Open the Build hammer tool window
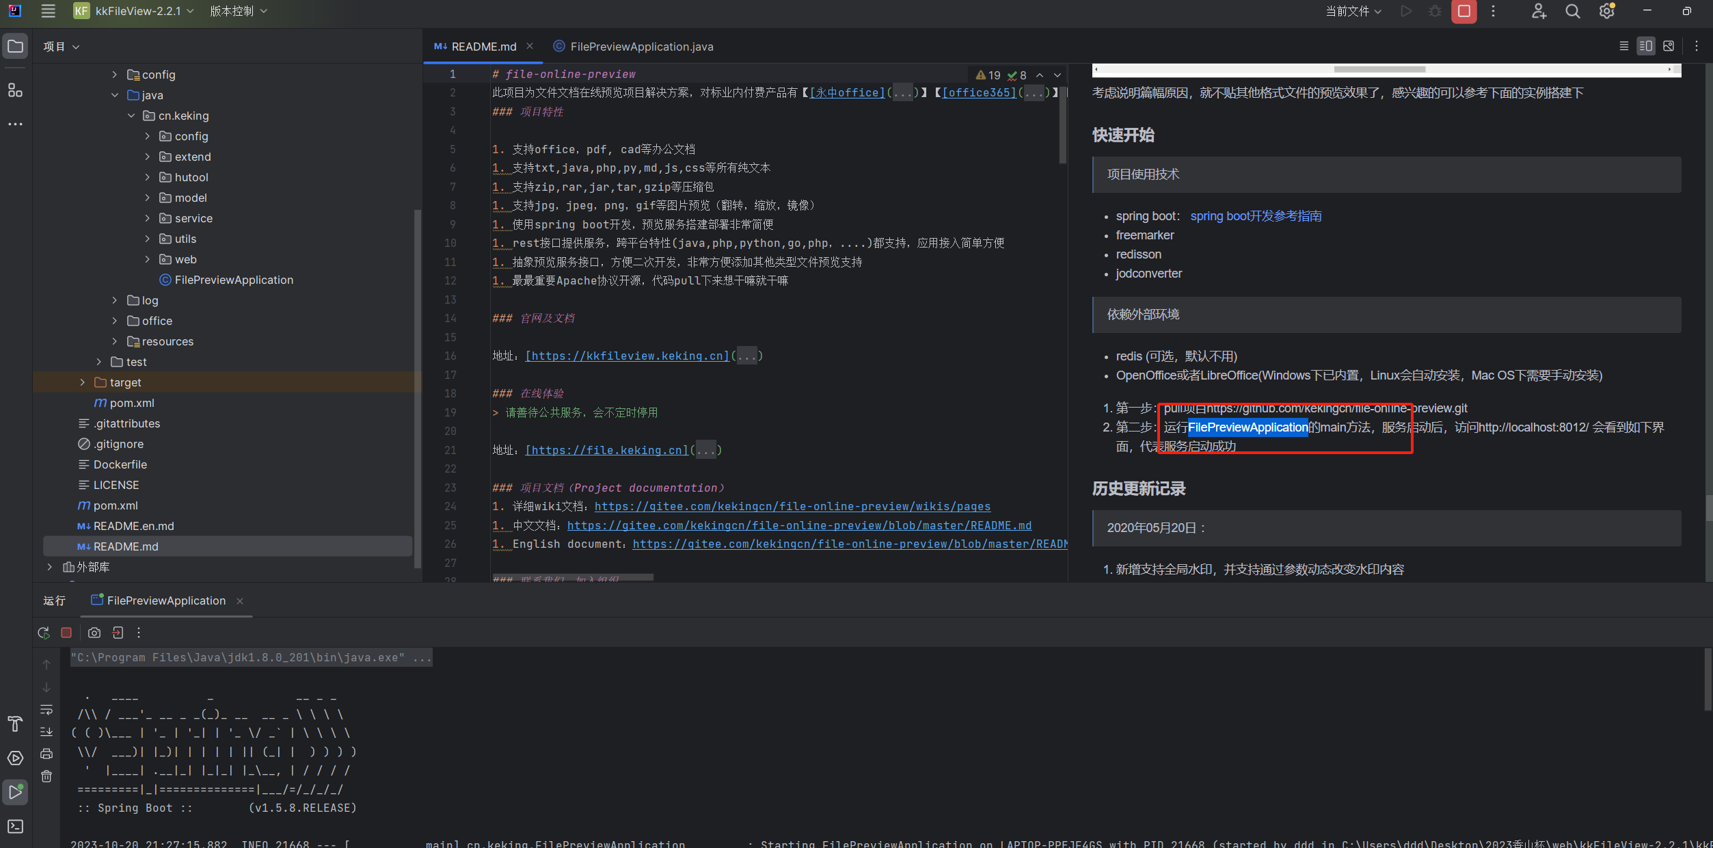The image size is (1713, 848). (x=15, y=724)
